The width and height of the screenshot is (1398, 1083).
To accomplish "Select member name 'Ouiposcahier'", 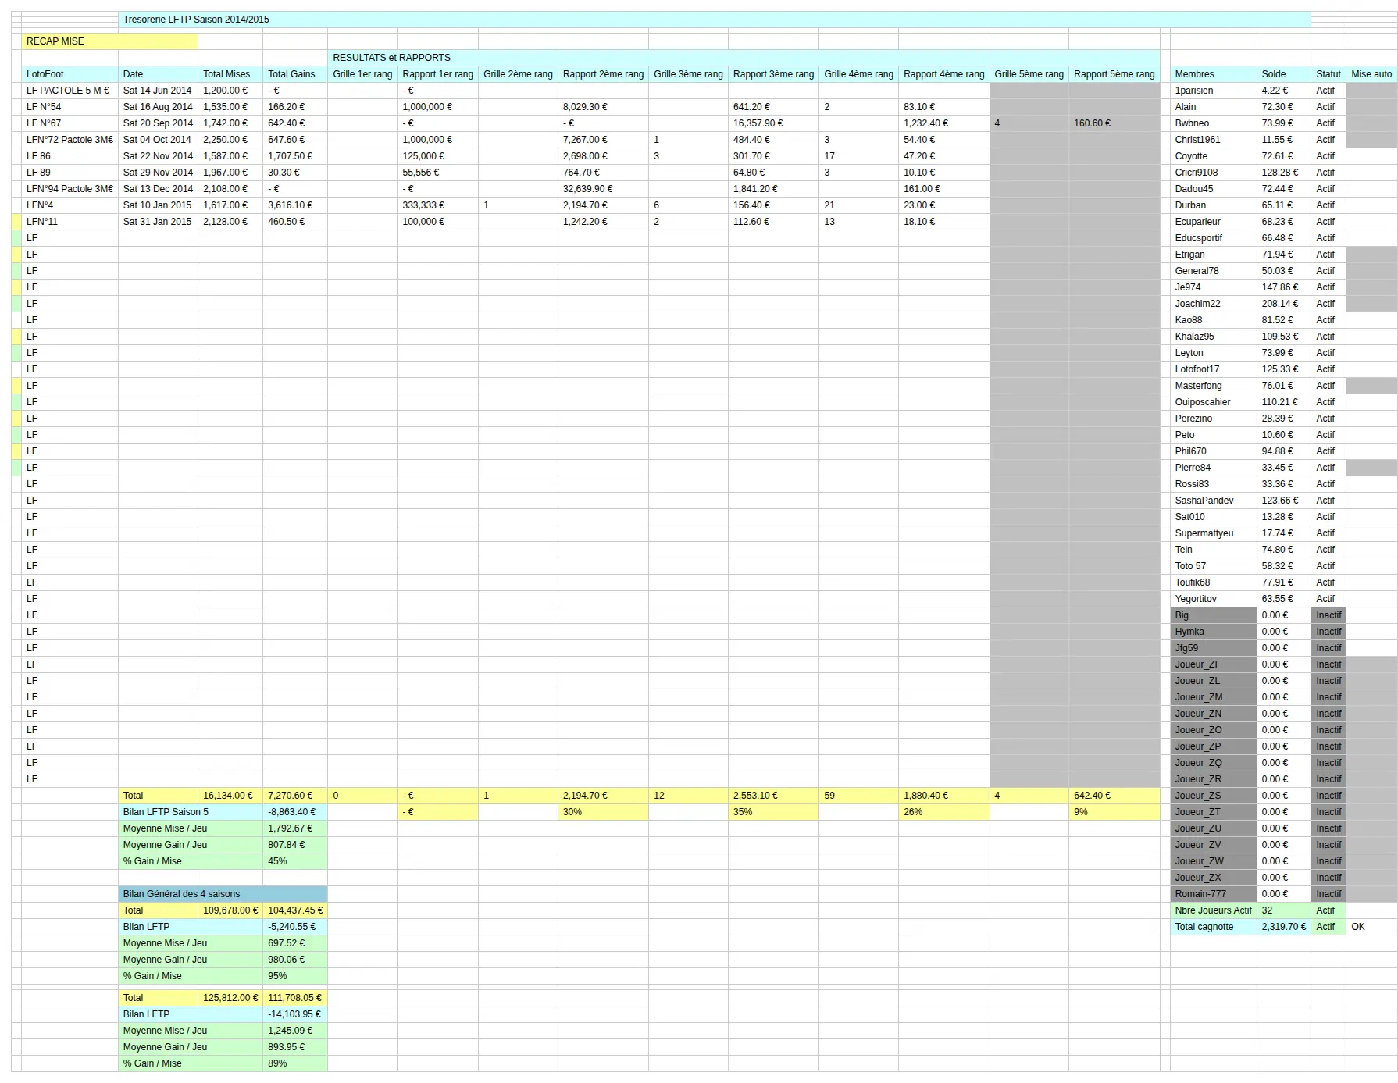I will [x=1214, y=402].
